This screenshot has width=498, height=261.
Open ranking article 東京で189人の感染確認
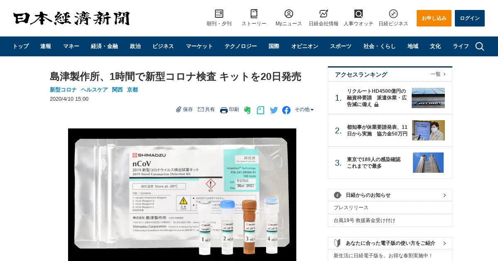tap(373, 163)
